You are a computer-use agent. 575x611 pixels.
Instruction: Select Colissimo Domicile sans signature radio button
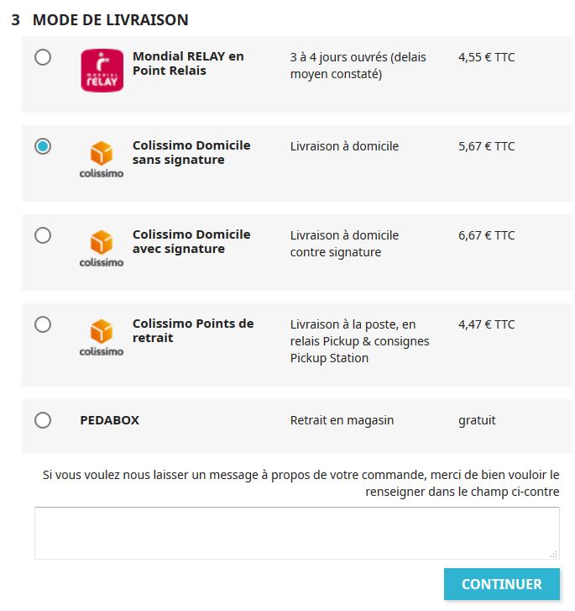click(43, 146)
